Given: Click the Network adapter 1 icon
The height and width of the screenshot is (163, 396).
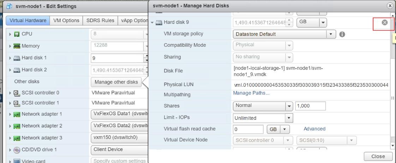Looking at the screenshot, I should pyautogui.click(x=17, y=115).
